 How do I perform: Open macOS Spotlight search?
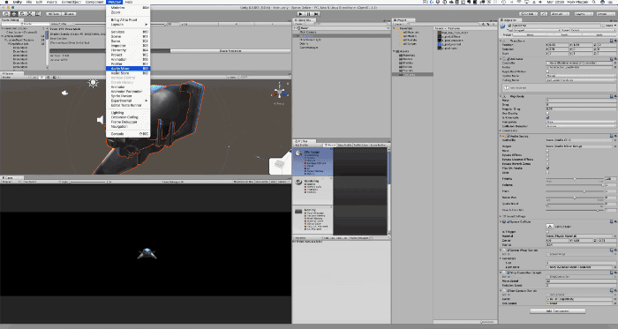[x=594, y=2]
